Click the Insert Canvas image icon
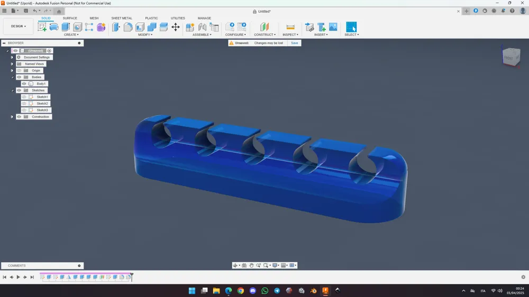 pos(333,27)
